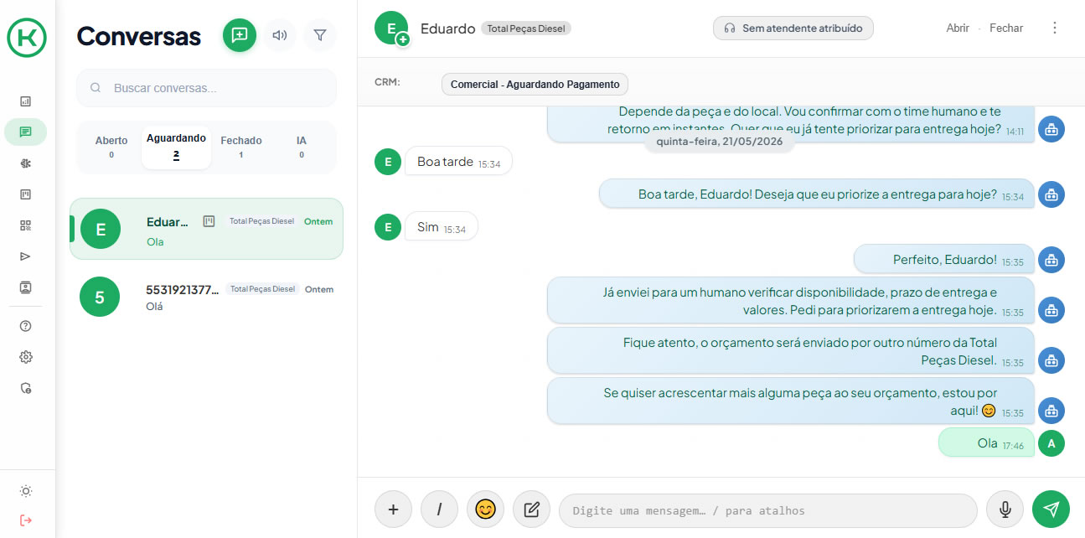
Task: Click the green A avatar beside 'Ola'
Action: point(1051,443)
